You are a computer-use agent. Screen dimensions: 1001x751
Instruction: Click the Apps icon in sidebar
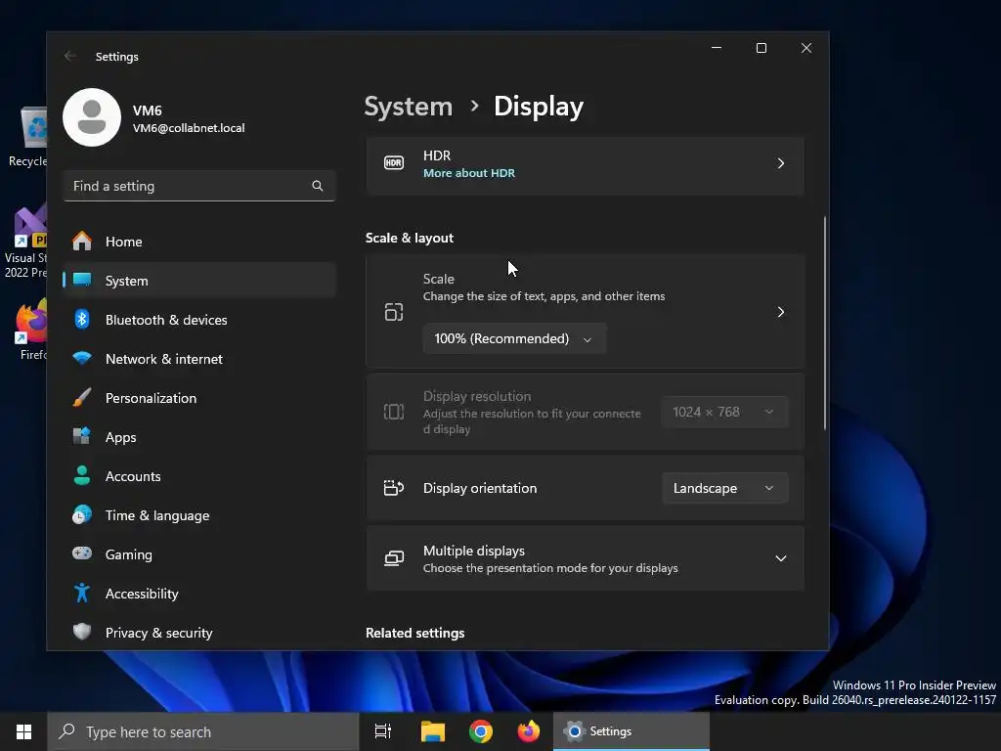click(x=82, y=437)
